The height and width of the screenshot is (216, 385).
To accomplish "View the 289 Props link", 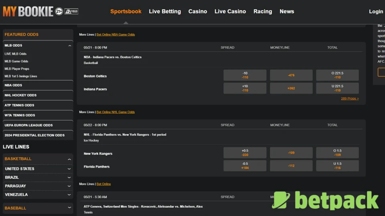I will click(350, 98).
